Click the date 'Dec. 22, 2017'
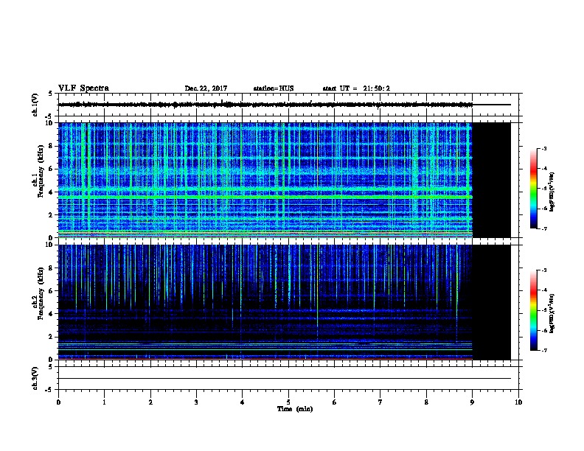 click(206, 88)
